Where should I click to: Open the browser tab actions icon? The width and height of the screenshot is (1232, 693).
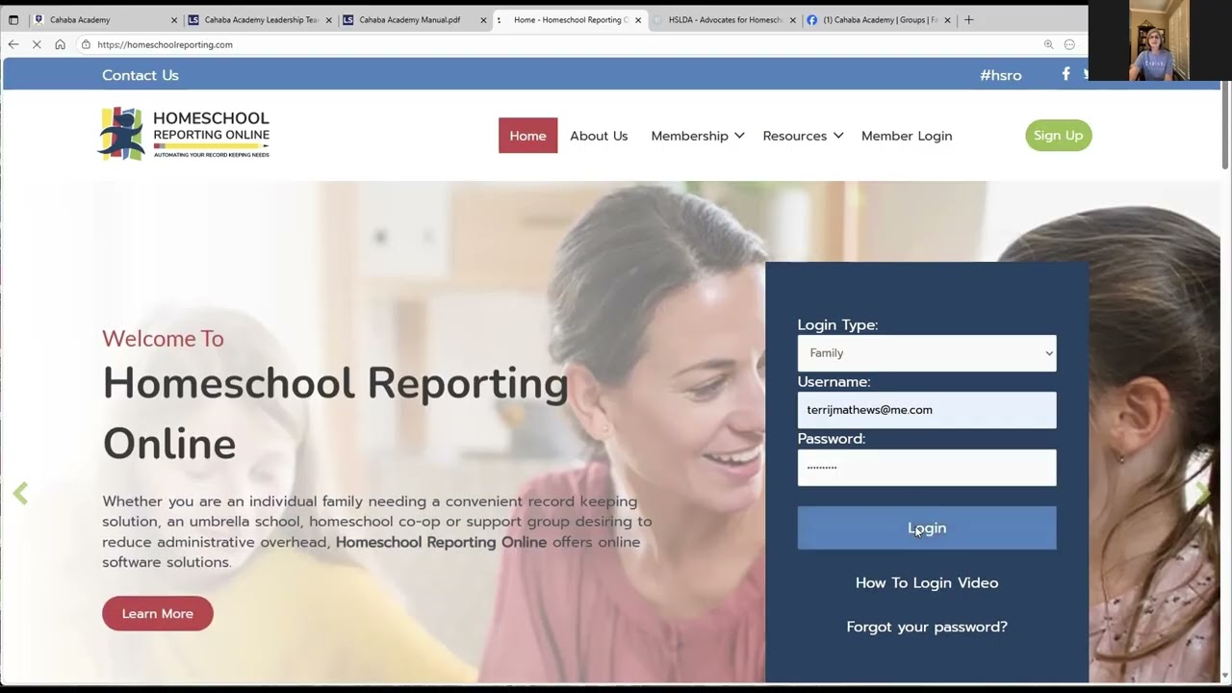tap(13, 19)
